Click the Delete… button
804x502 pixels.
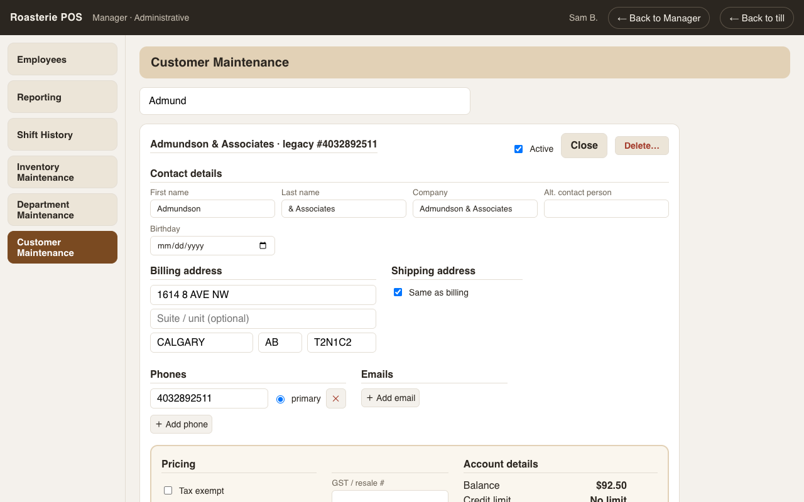(x=642, y=146)
